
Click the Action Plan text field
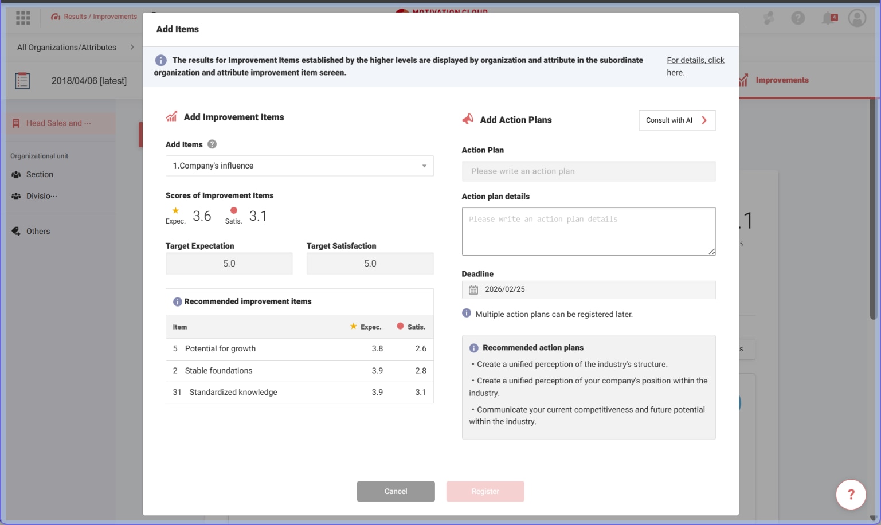pyautogui.click(x=588, y=171)
